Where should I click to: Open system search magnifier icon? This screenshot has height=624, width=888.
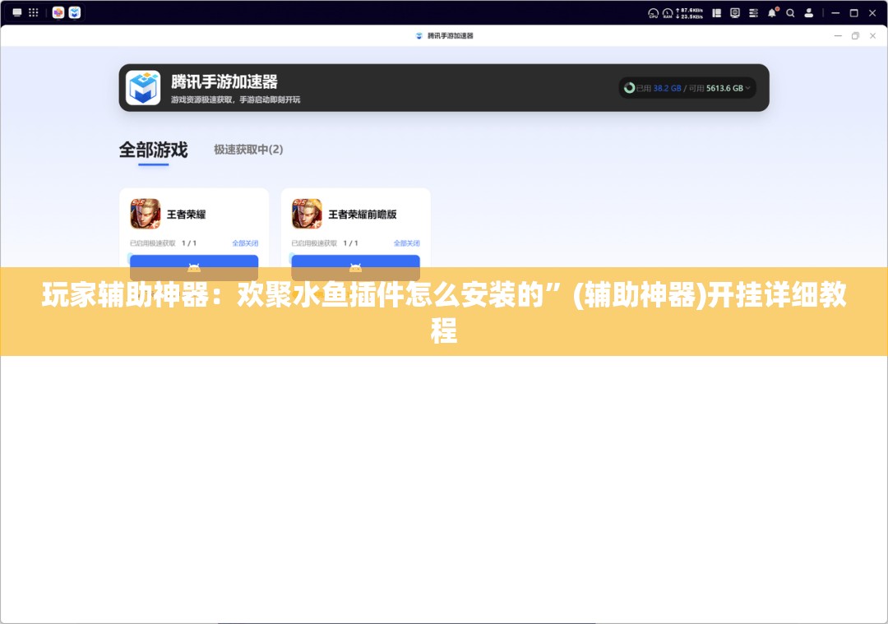click(790, 13)
